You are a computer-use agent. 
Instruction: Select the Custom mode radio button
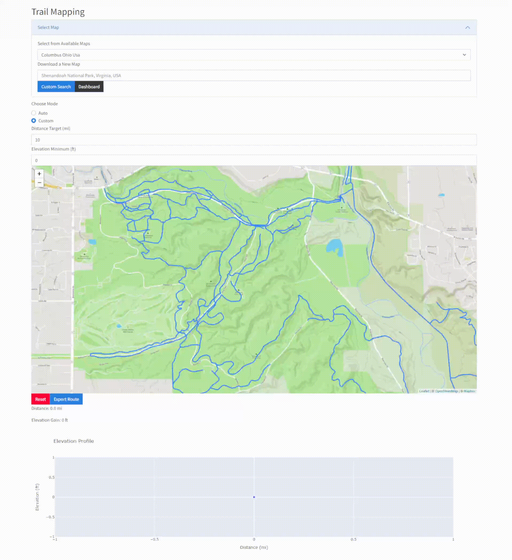(34, 121)
